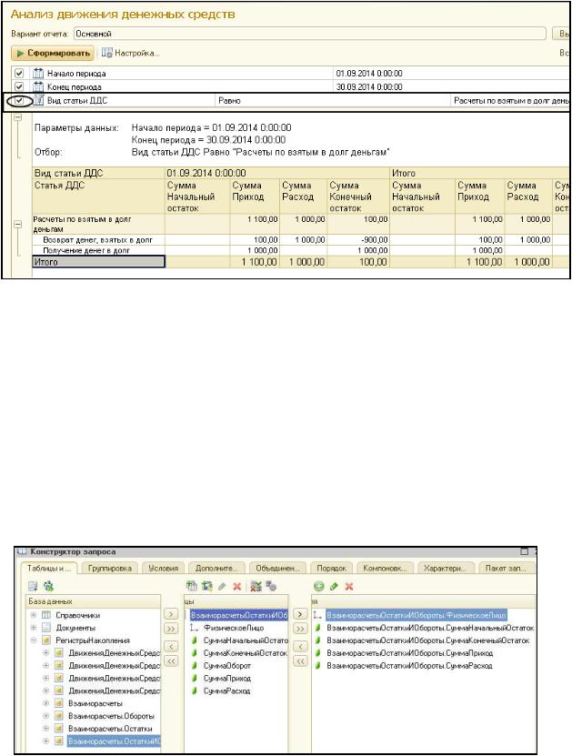The height and width of the screenshot is (756, 572).
Task: Click the >> button beside the fields panel
Action: pos(300,629)
